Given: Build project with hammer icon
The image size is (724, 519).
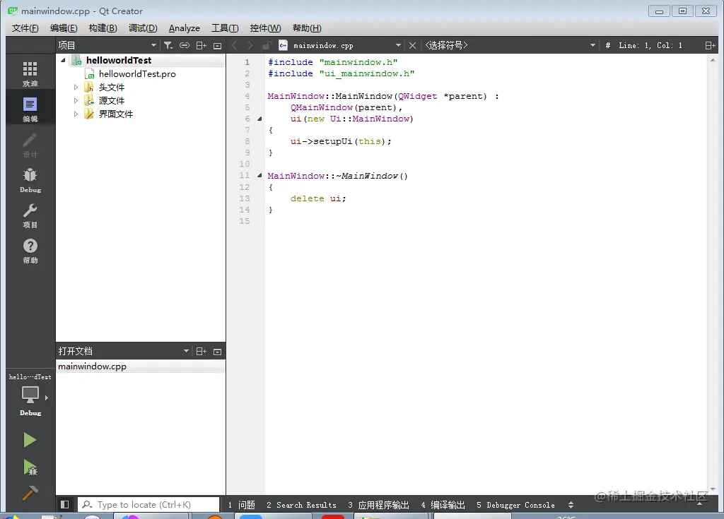Looking at the screenshot, I should tap(30, 493).
